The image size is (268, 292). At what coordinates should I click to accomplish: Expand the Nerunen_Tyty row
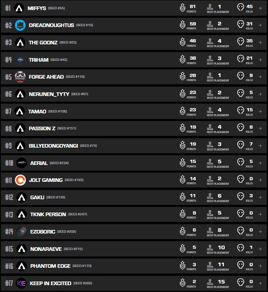click(x=260, y=94)
